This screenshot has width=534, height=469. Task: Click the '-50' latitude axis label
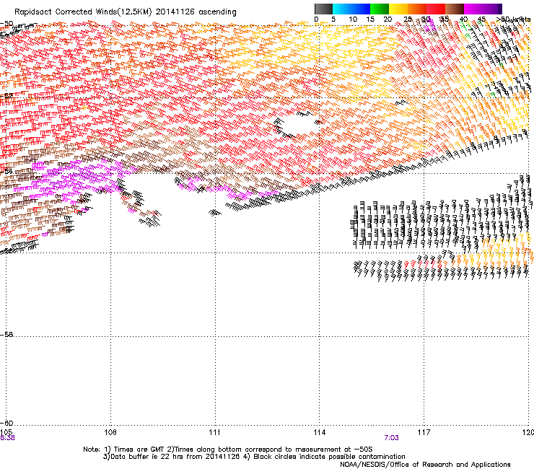tap(6, 24)
